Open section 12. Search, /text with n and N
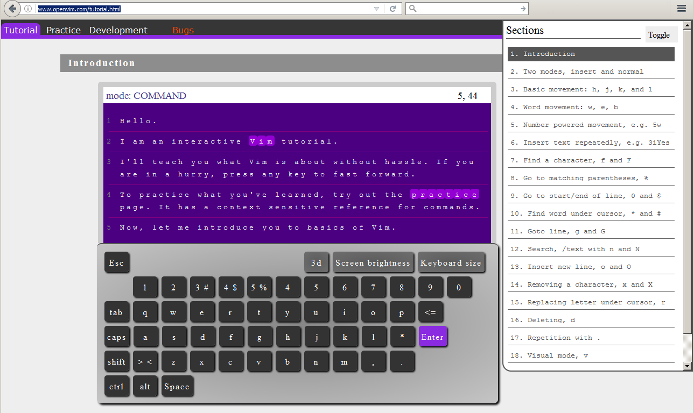 [x=591, y=249]
